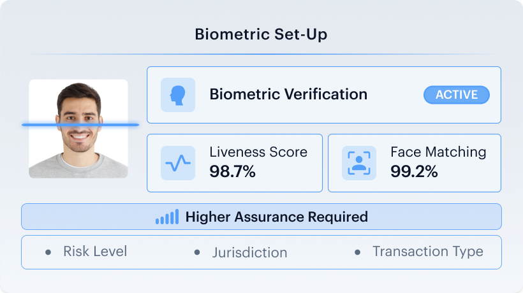Screen dimensions: 523x293
Task: Select the Transaction Type bullet point
Action: (x=358, y=252)
